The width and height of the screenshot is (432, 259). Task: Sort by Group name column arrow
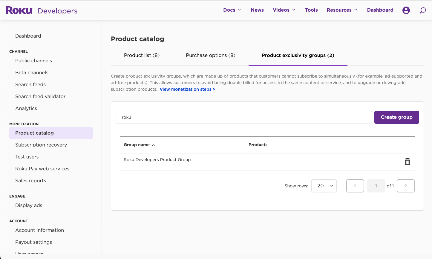coord(153,145)
